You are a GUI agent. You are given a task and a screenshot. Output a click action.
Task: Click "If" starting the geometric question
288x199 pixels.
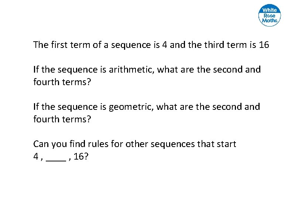36,107
